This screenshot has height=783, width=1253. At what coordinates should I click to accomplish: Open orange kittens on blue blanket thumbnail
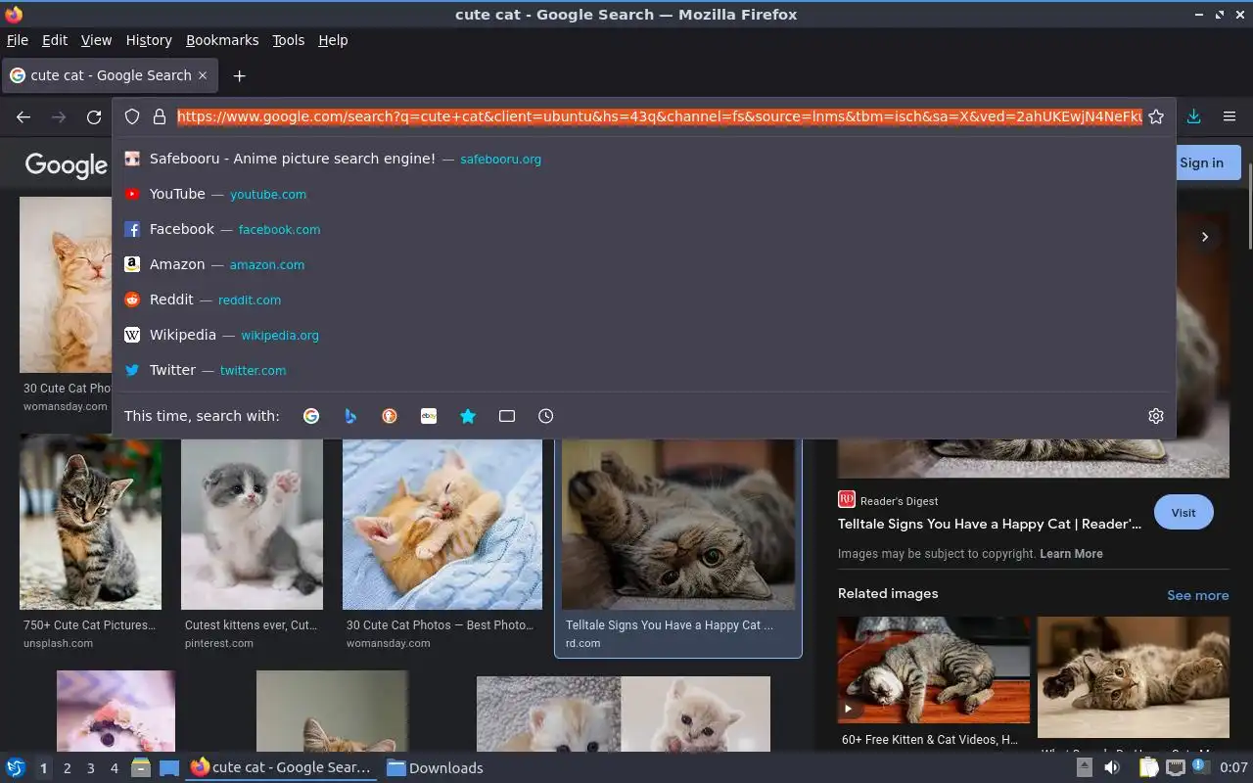click(x=441, y=525)
